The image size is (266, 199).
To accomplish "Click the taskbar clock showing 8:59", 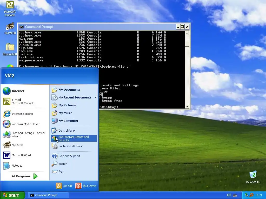I will [x=259, y=195].
